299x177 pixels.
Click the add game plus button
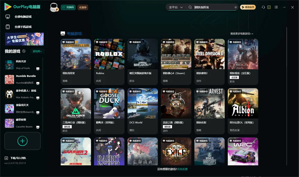point(22,141)
